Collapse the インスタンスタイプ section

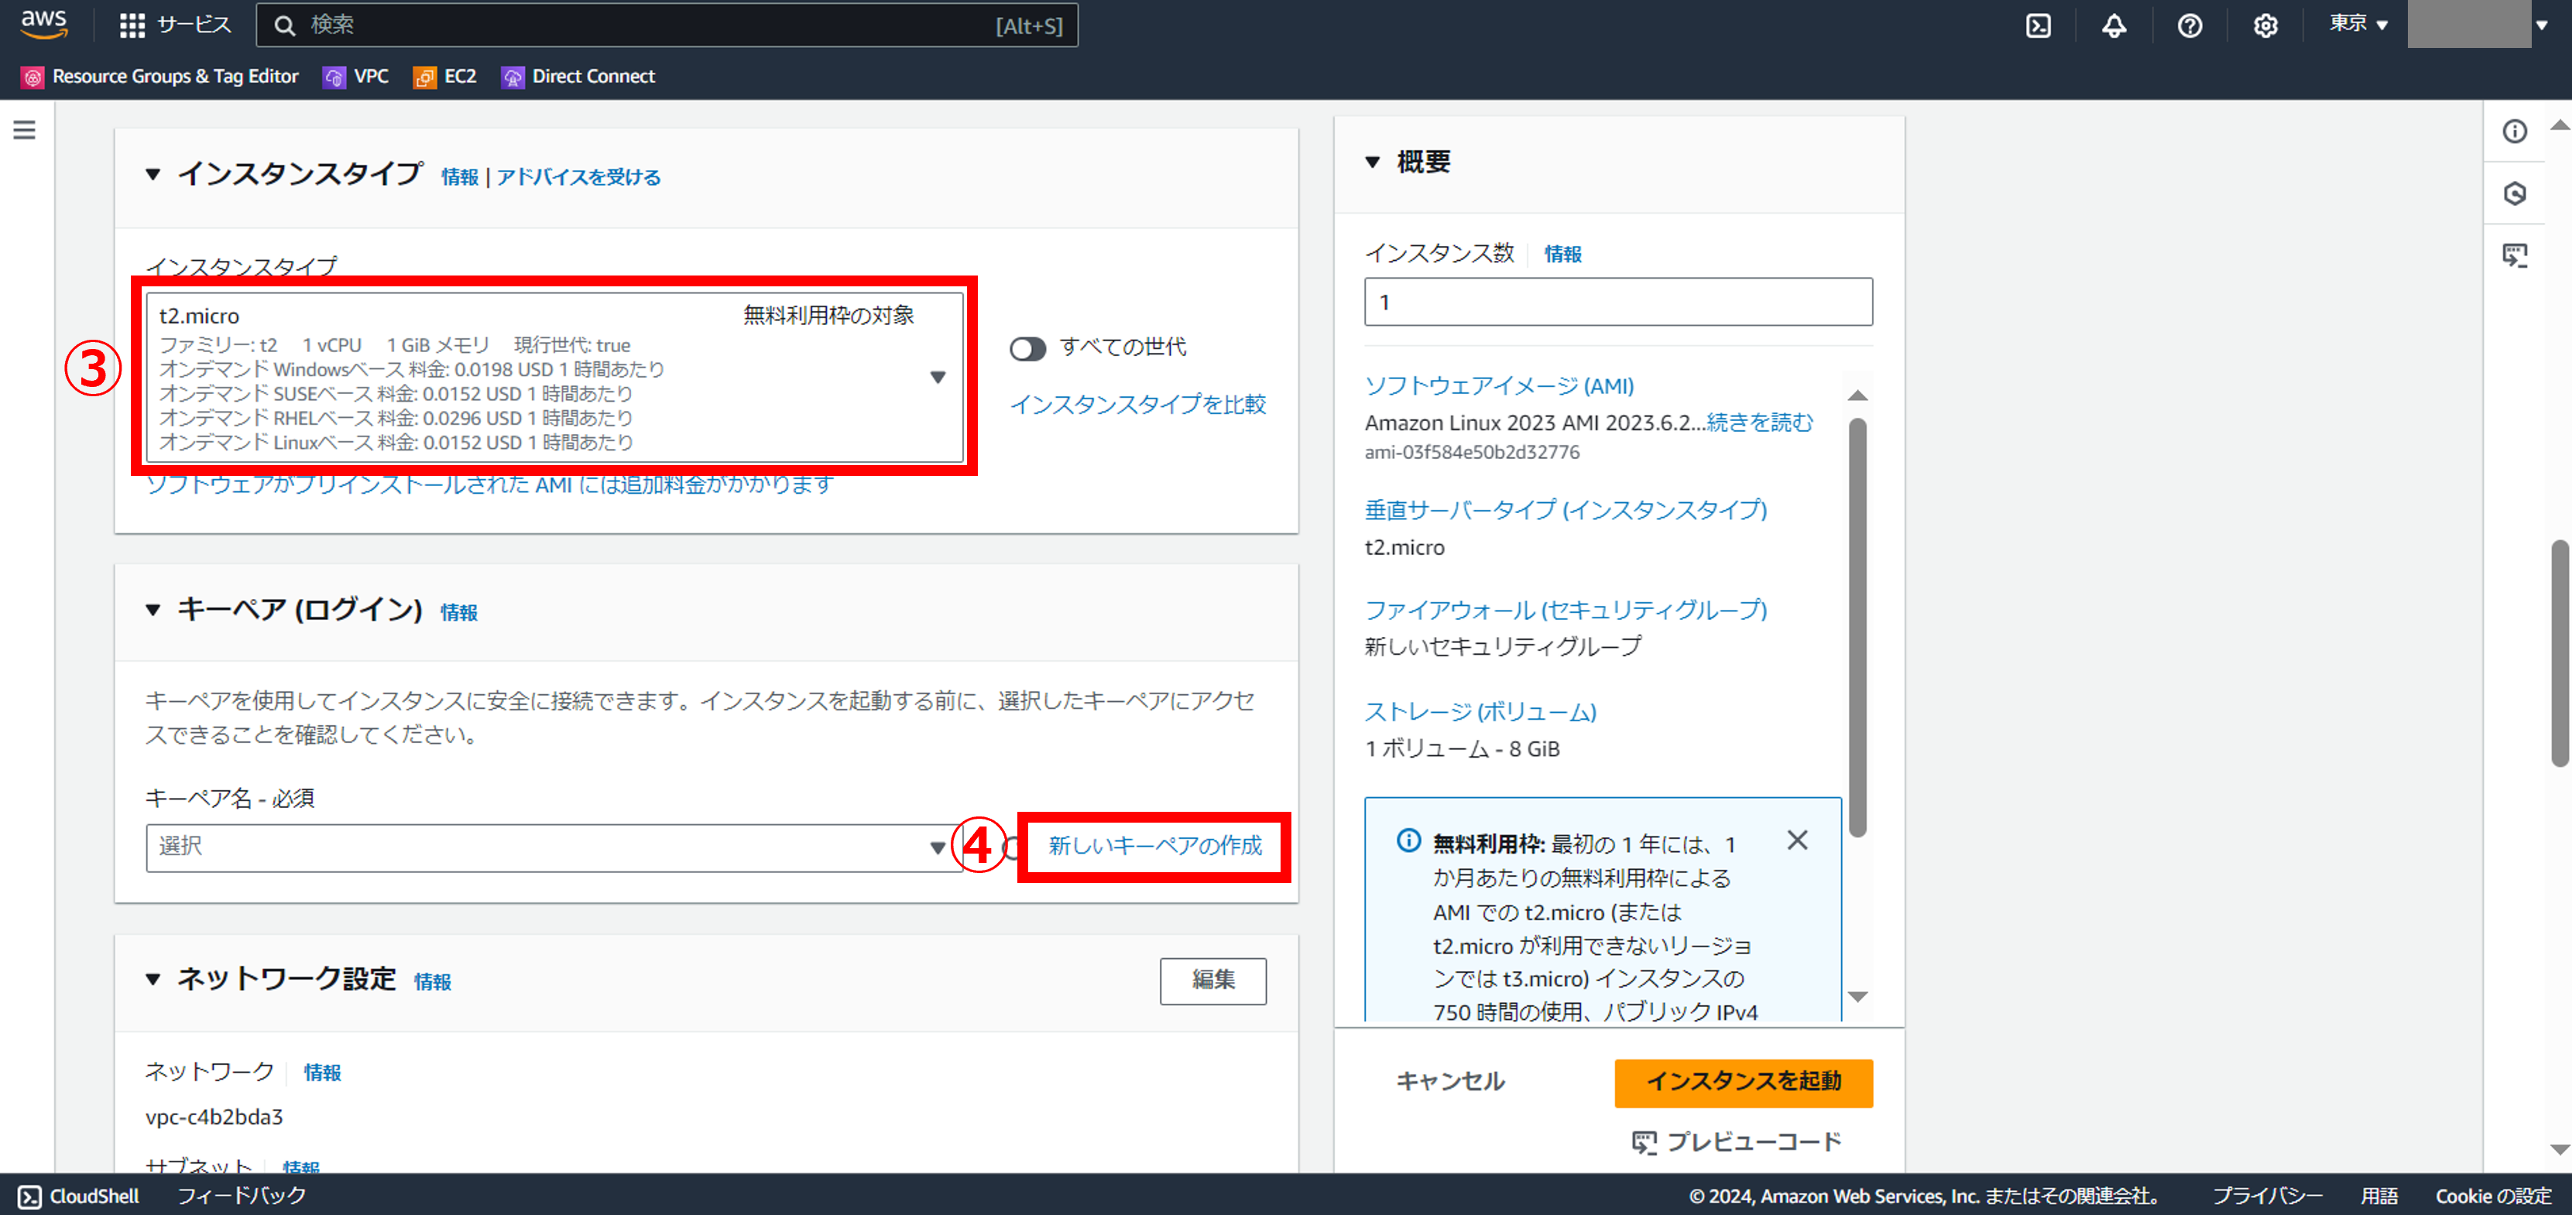click(x=153, y=175)
